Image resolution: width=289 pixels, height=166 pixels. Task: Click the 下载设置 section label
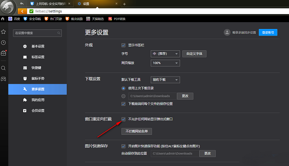92,79
